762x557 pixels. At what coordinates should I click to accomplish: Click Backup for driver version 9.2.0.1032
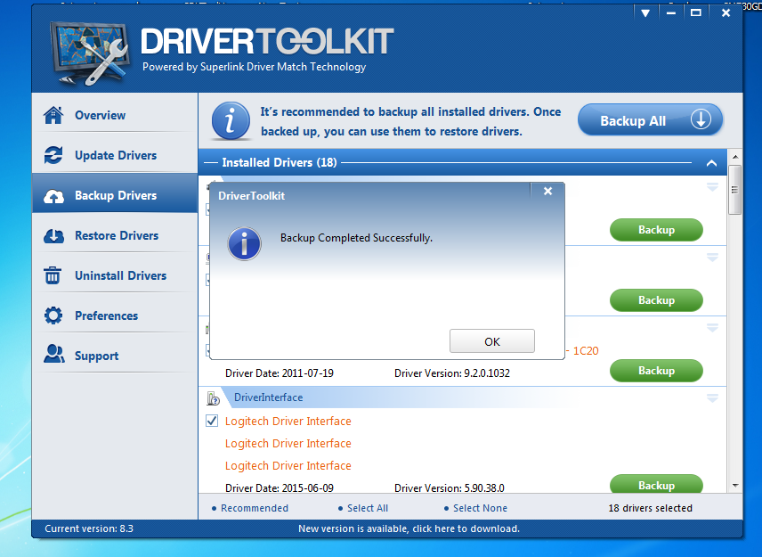click(x=656, y=371)
